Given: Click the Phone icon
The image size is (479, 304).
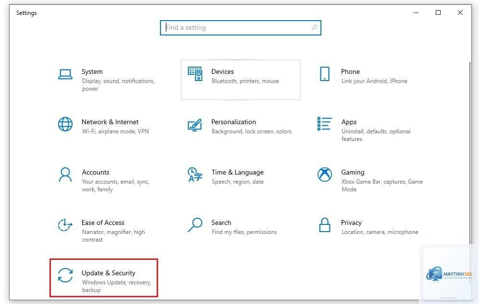Looking at the screenshot, I should tap(324, 74).
